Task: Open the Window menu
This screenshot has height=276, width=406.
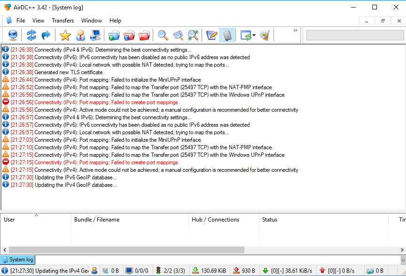Action: tap(92, 21)
